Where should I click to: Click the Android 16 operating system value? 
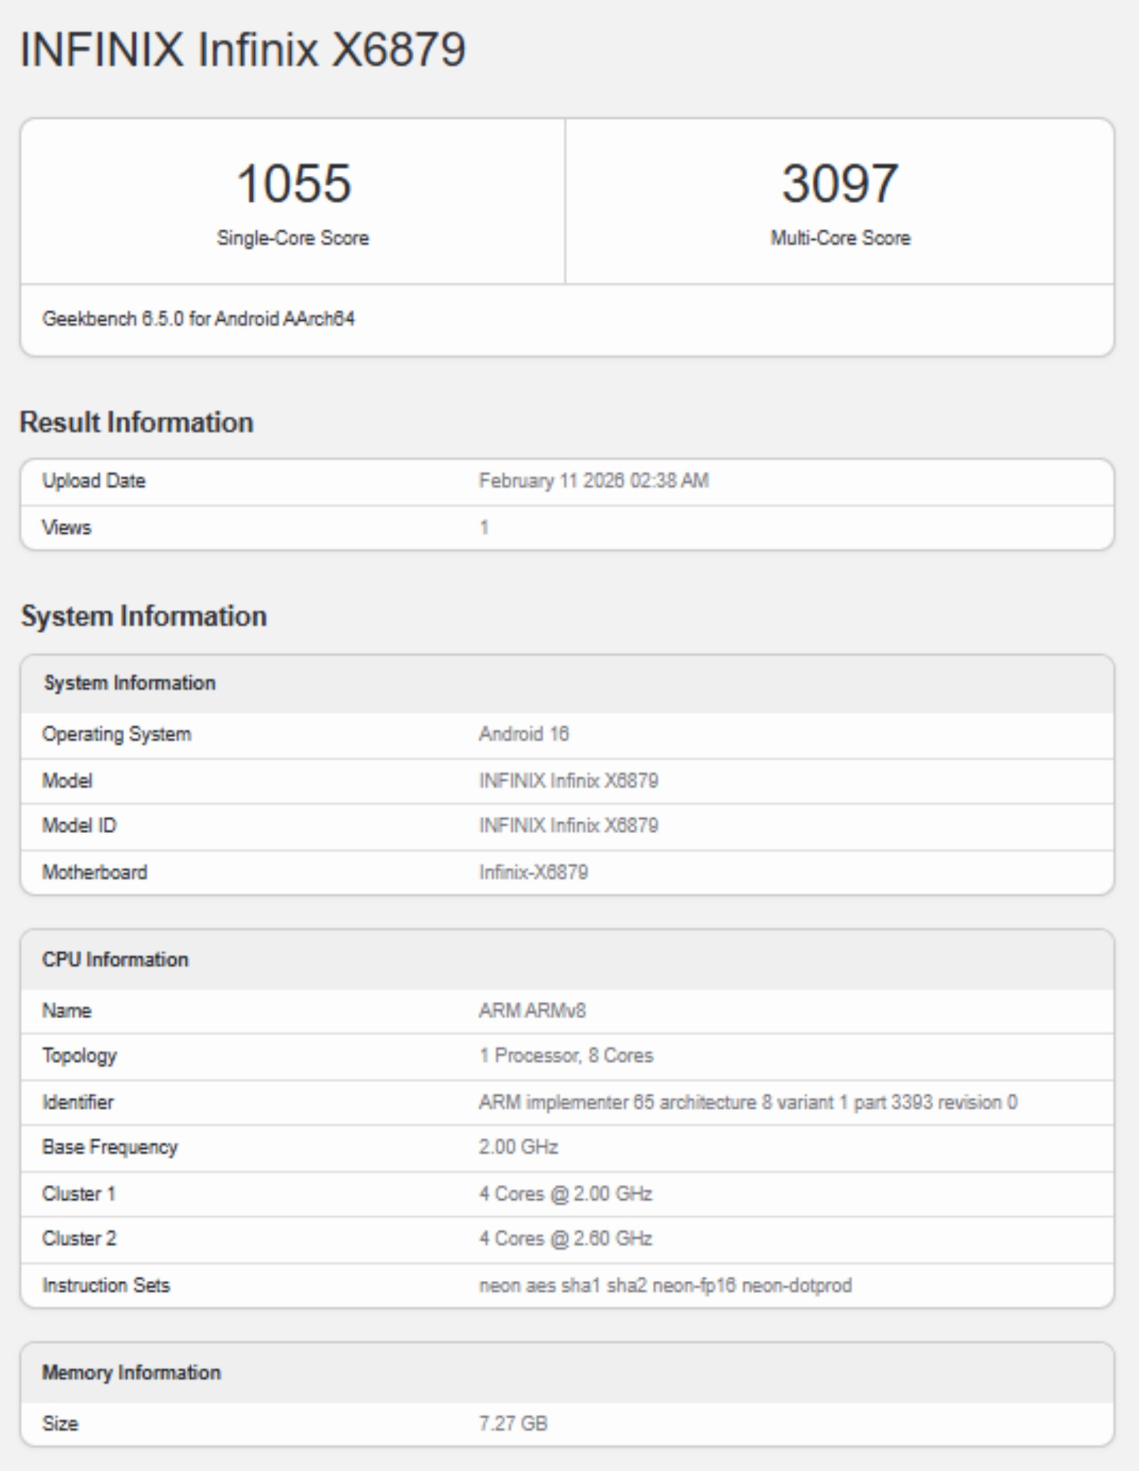(524, 734)
